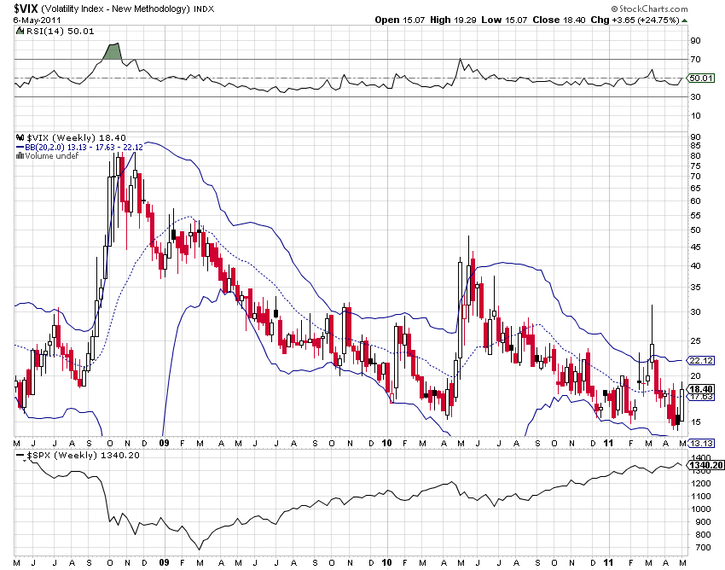
Task: Click the candlestick icon beside $VIX (Weekly)
Action: (x=21, y=137)
